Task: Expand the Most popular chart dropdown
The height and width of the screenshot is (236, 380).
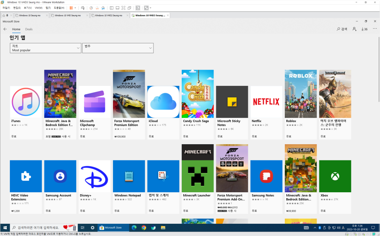Action: (46, 48)
